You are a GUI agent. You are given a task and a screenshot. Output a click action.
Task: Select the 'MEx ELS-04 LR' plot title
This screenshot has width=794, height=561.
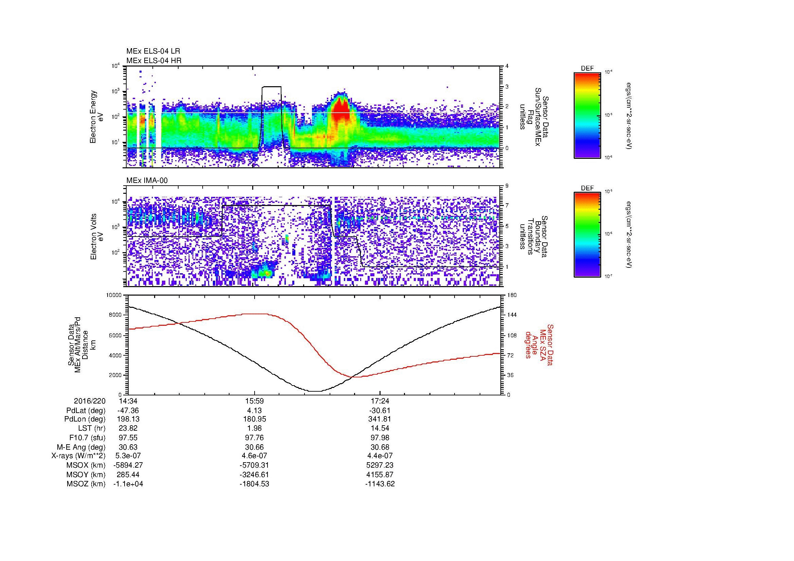point(153,51)
